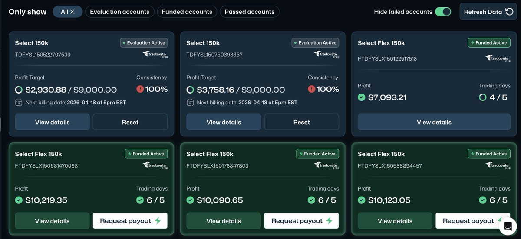Filter by Funded accounts
The width and height of the screenshot is (521, 239).
click(187, 12)
